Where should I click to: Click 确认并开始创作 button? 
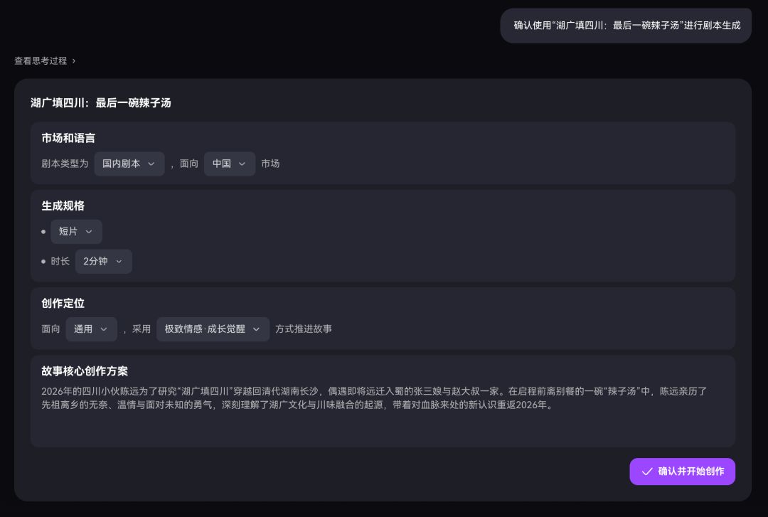tap(682, 471)
